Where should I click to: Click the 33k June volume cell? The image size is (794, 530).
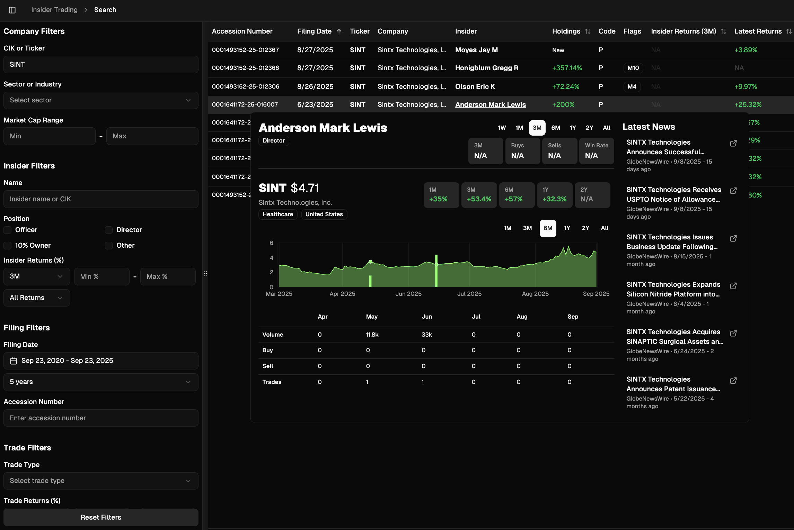(x=427, y=335)
